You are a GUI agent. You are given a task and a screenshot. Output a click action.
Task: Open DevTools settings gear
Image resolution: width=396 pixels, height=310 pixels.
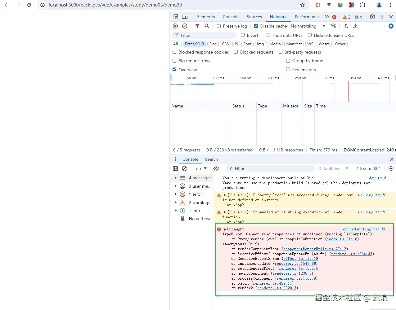click(x=372, y=17)
